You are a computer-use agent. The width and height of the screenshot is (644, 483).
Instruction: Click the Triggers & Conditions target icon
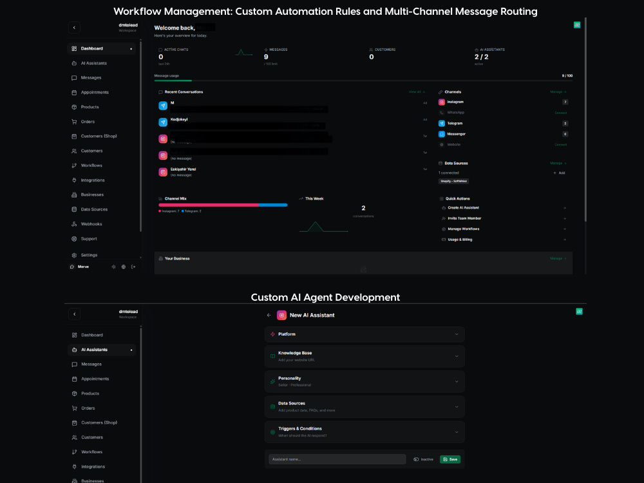(272, 432)
